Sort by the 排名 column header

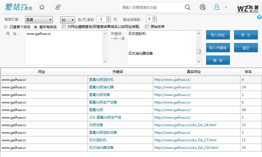pos(251,72)
